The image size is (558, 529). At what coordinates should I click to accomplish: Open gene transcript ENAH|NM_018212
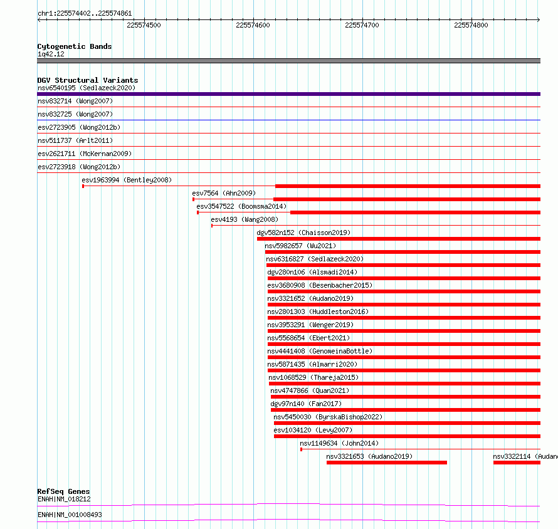[64, 499]
